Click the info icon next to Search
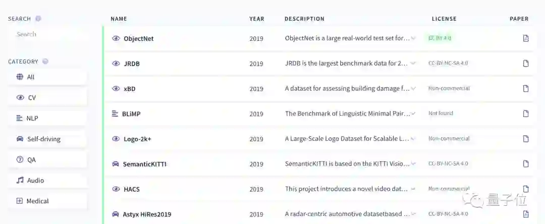 (38, 19)
